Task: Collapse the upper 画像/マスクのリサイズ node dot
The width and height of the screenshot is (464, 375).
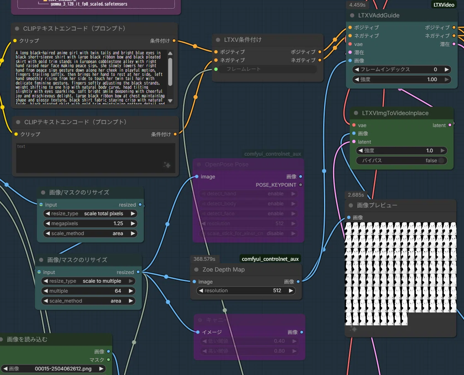Action: click(x=43, y=192)
